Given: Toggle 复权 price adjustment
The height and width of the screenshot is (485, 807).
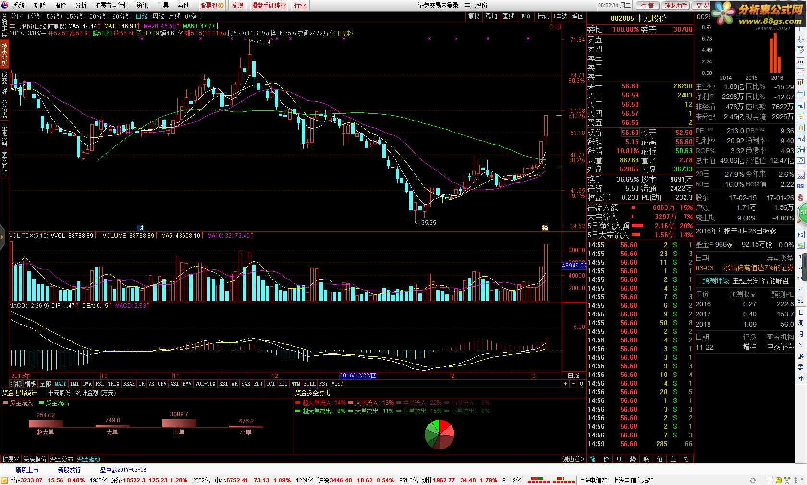Looking at the screenshot, I should point(474,16).
